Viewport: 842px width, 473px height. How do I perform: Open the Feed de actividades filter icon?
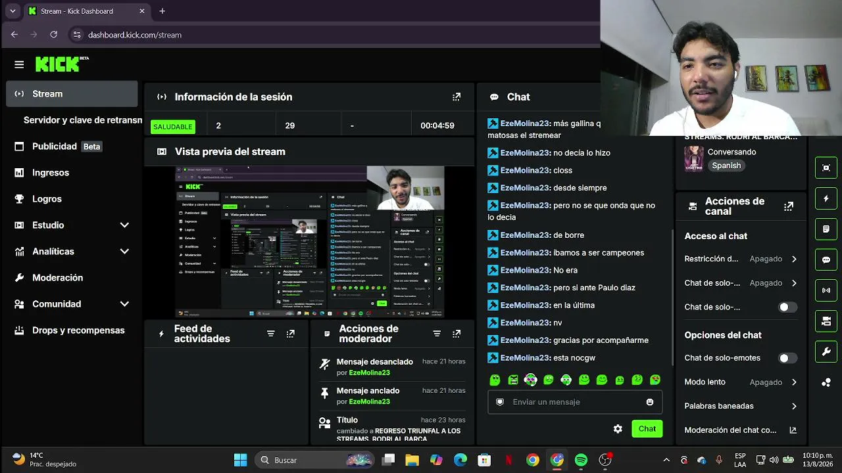[270, 334]
